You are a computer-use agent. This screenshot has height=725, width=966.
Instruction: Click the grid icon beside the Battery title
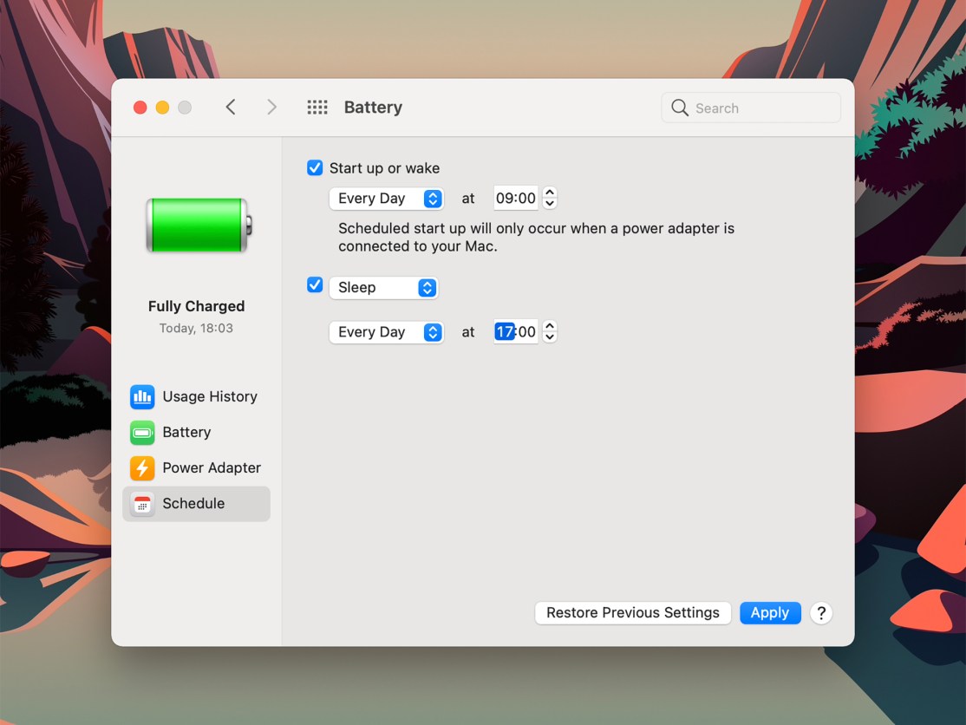click(x=317, y=107)
